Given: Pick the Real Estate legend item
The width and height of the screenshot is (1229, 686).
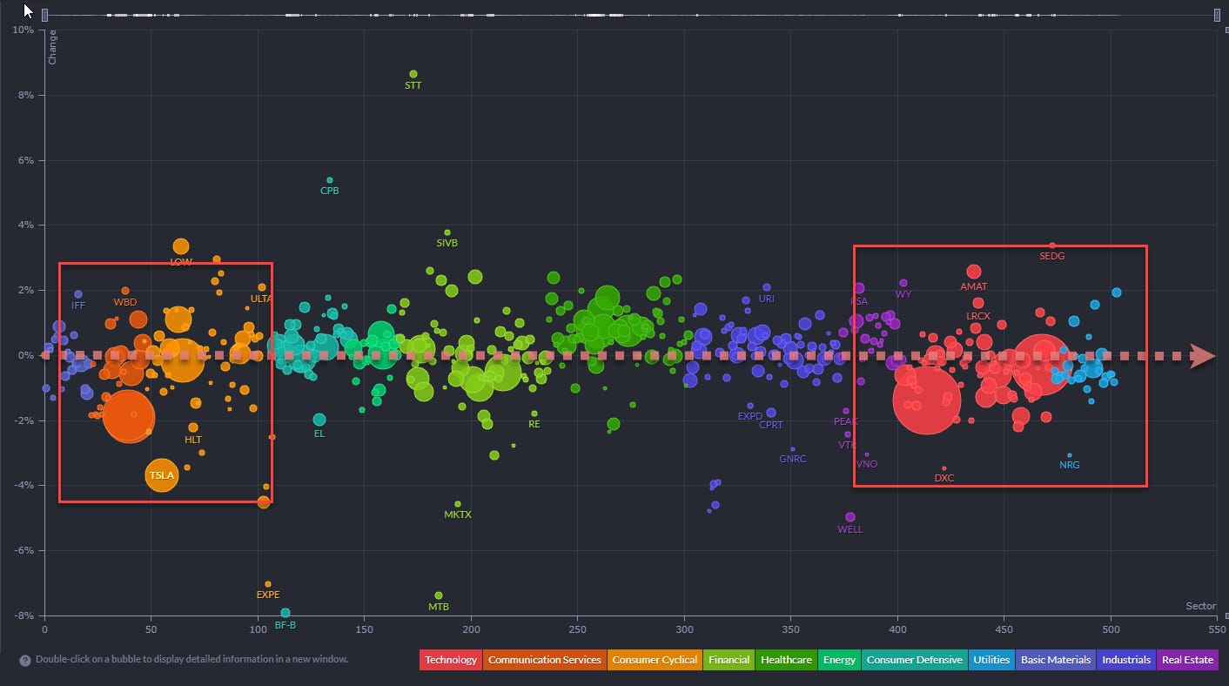Looking at the screenshot, I should [x=1187, y=660].
